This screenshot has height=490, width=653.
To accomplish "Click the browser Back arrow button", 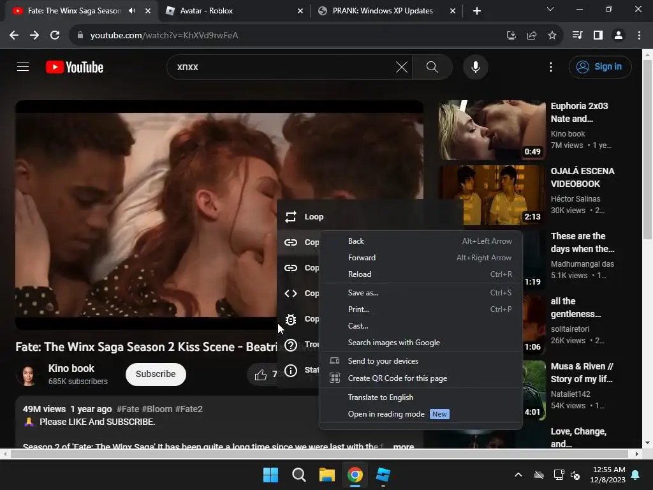I will (14, 36).
